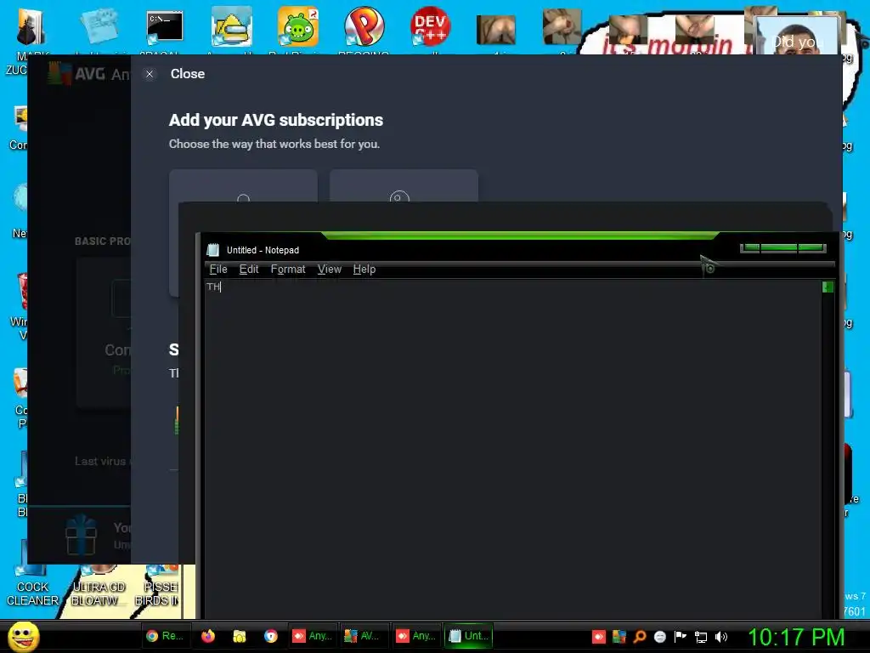870x653 pixels.
Task: Open Notepad's Format menu
Action: [288, 270]
